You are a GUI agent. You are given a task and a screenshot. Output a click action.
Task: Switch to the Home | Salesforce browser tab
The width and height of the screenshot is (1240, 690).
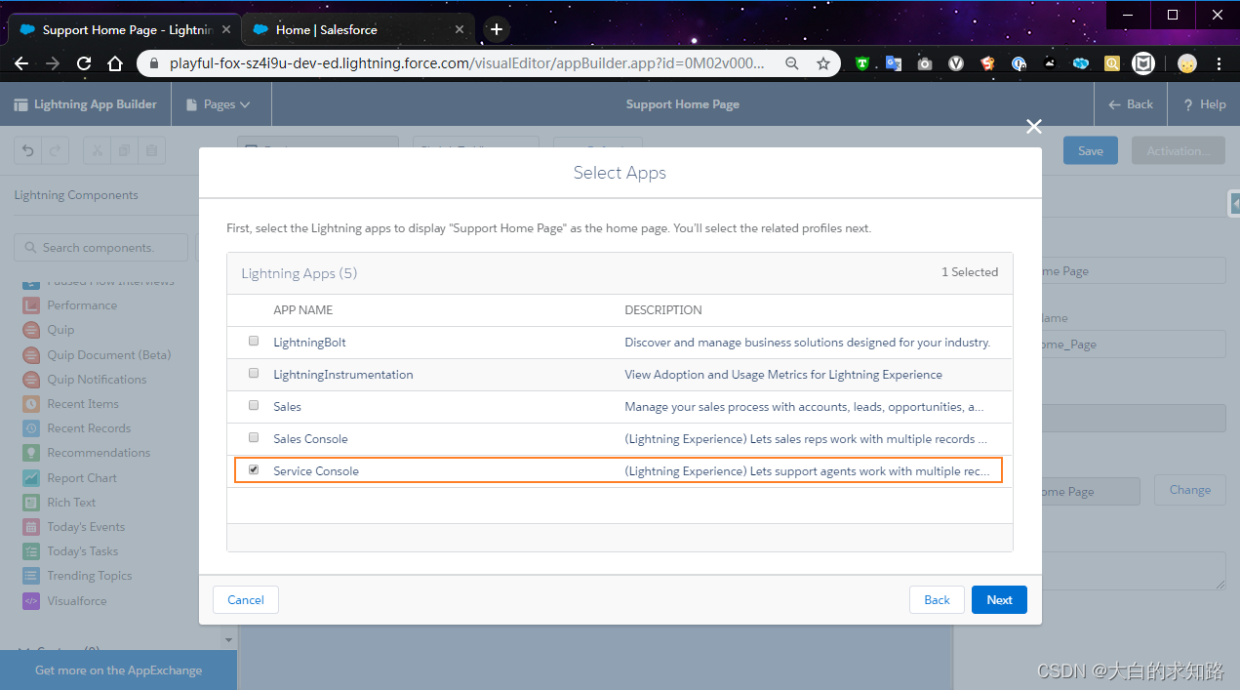[x=356, y=29]
